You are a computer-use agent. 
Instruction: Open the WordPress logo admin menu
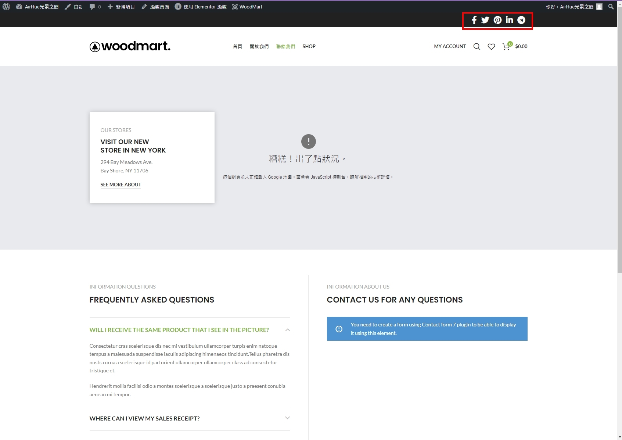point(6,7)
